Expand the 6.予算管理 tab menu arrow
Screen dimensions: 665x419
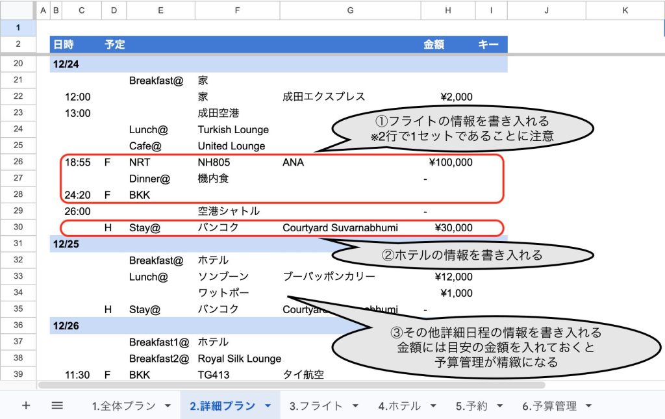(588, 406)
